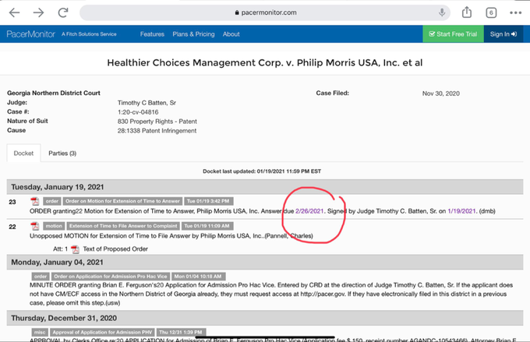The width and height of the screenshot is (530, 342).
Task: Click 'Order on Application for Admission Pro Hac Vice' tag
Action: pyautogui.click(x=111, y=277)
